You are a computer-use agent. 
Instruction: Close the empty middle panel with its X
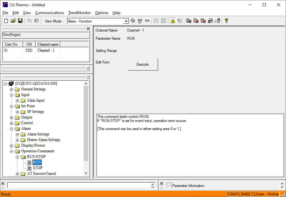88,68
